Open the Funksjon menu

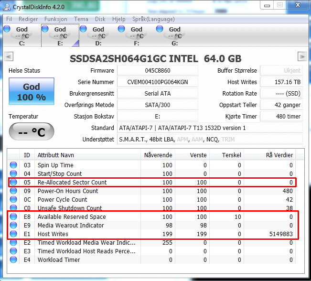(56, 19)
